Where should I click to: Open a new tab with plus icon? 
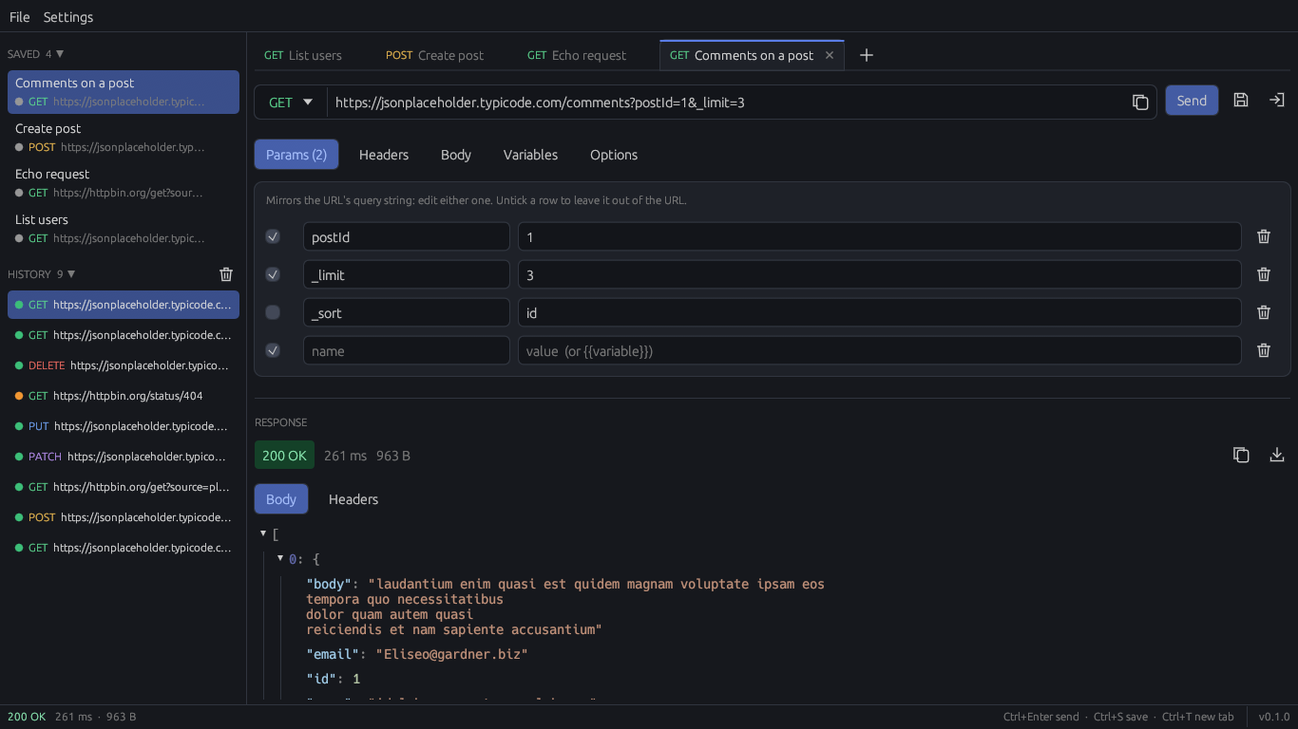pyautogui.click(x=867, y=55)
